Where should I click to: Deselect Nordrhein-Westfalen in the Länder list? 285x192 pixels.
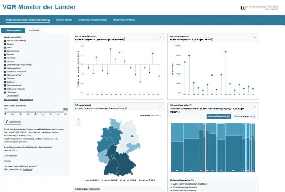5,72
